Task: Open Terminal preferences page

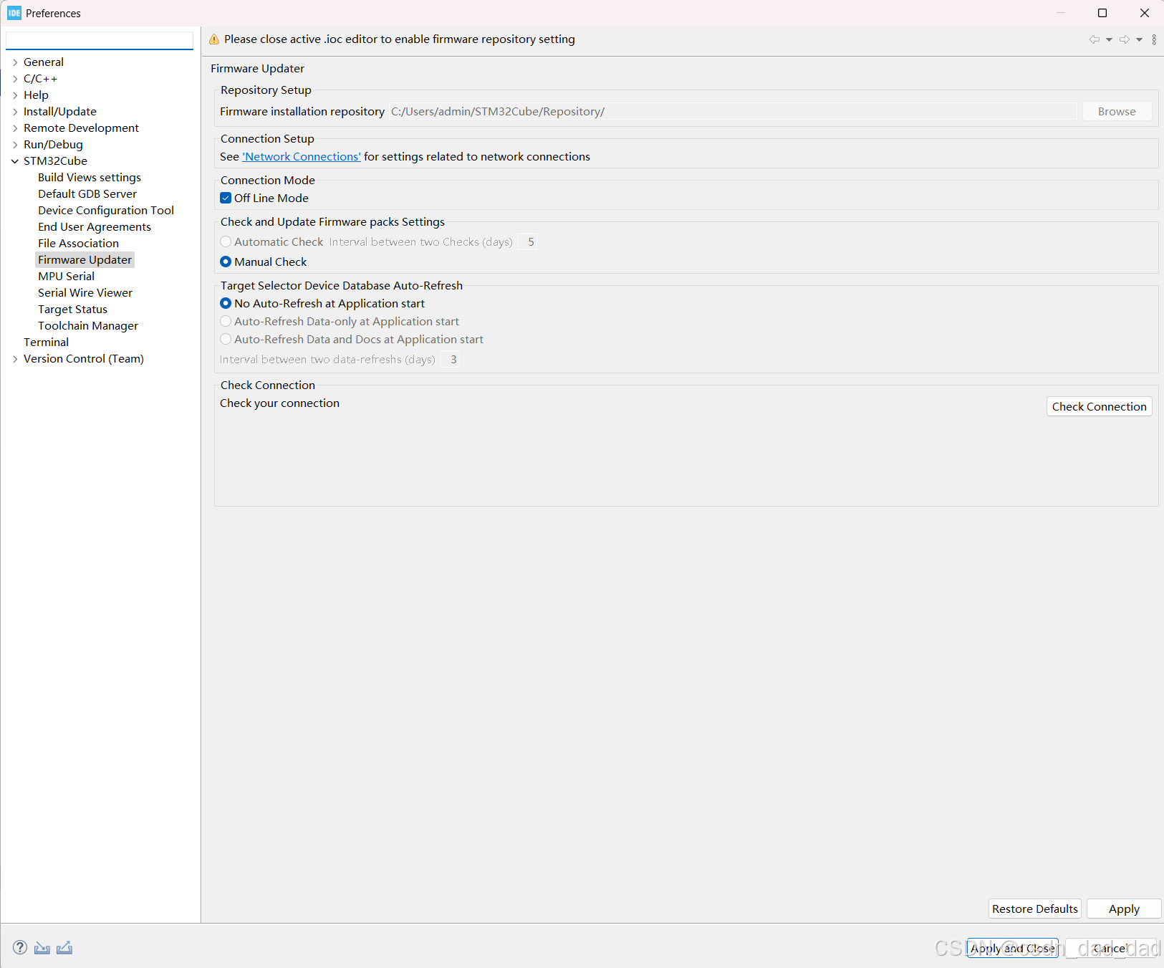Action: [46, 342]
